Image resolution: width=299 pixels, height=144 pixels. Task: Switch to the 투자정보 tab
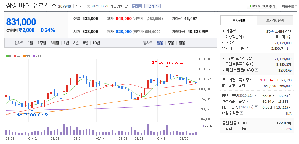click(x=239, y=20)
